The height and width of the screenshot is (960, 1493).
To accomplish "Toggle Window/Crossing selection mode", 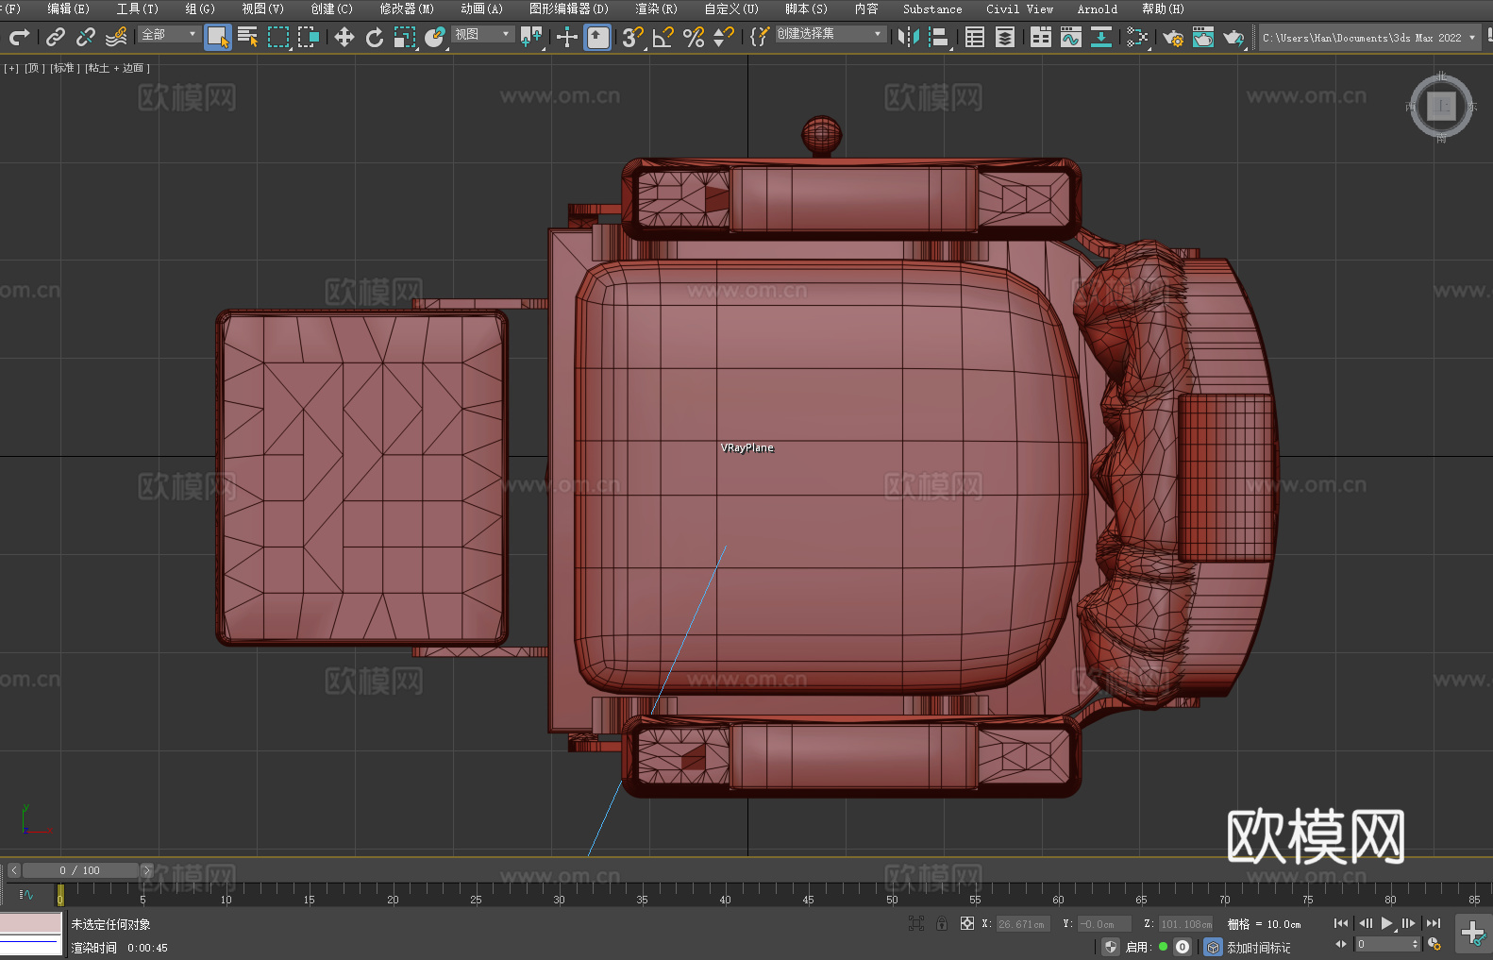I will coord(309,37).
